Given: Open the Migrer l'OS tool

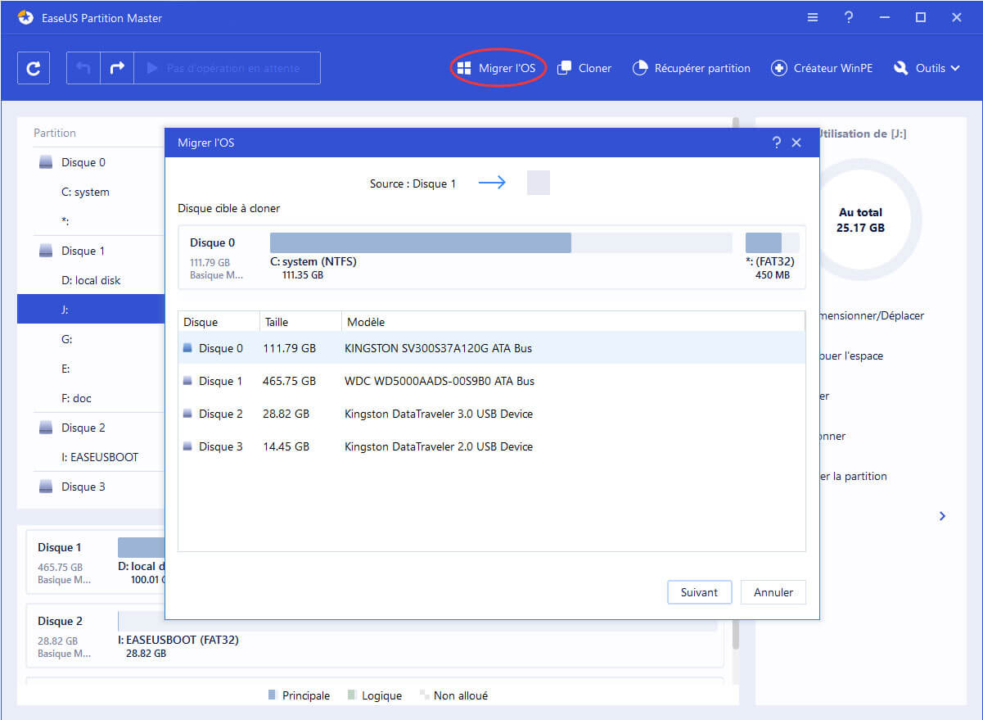Looking at the screenshot, I should (497, 68).
